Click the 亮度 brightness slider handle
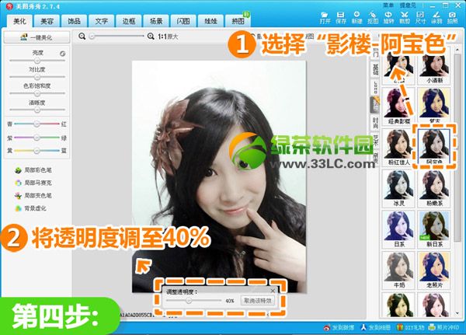466x335 pixels. click(37, 61)
